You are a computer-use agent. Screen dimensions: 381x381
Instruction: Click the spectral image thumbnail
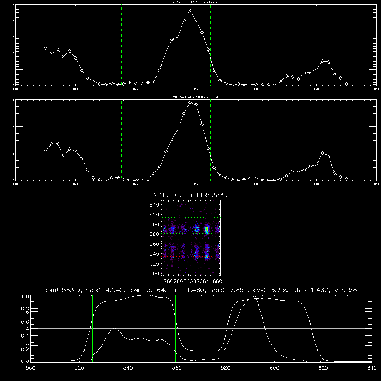click(190, 238)
